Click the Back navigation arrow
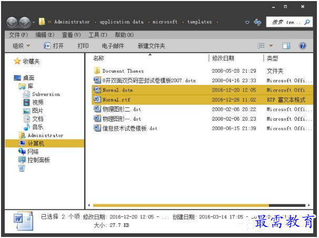 [12, 22]
